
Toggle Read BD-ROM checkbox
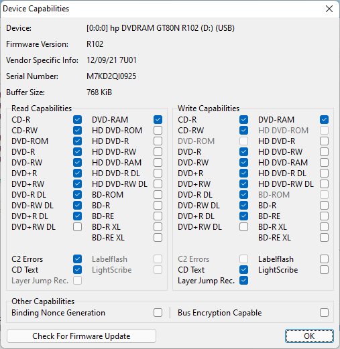coord(158,194)
